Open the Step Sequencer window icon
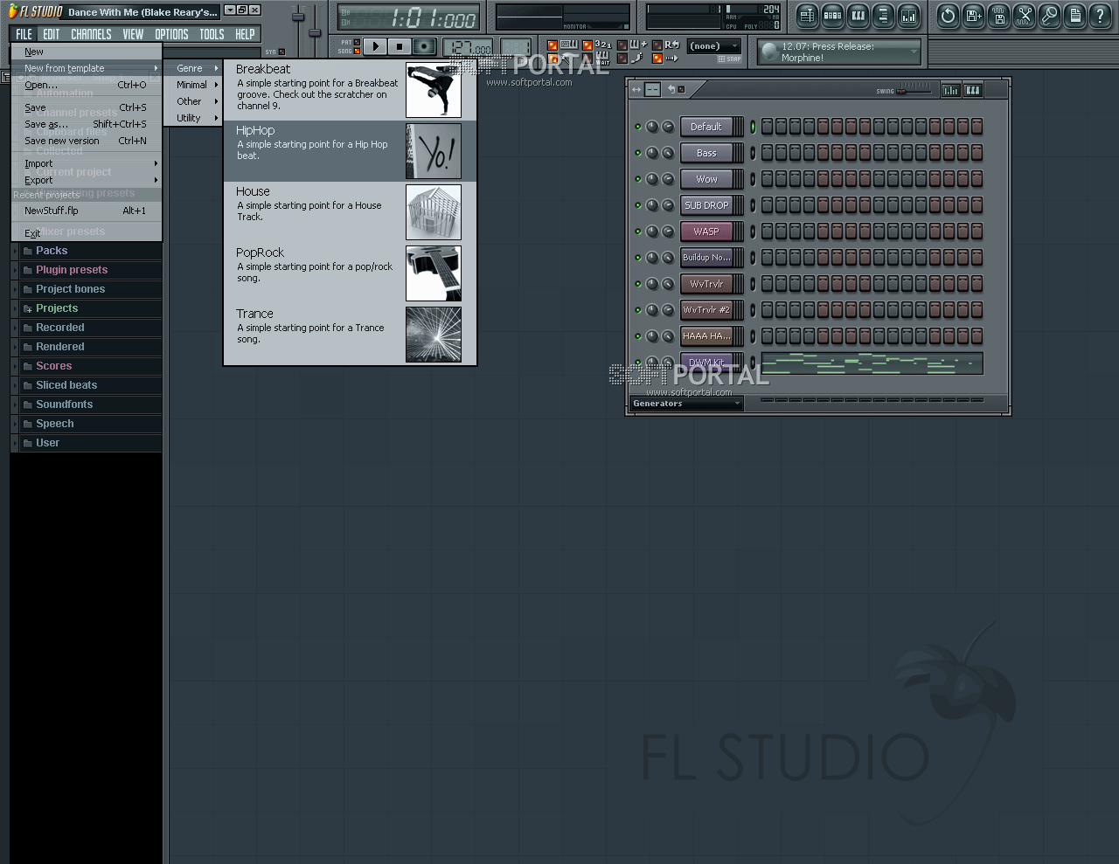This screenshot has height=864, width=1119. pos(833,15)
